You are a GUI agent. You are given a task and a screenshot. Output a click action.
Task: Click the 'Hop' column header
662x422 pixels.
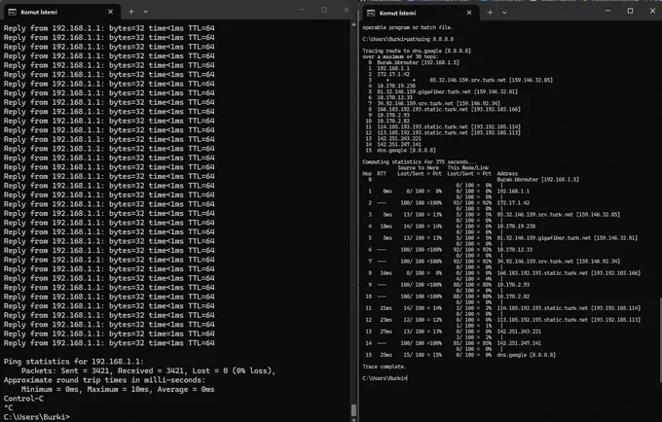click(367, 174)
